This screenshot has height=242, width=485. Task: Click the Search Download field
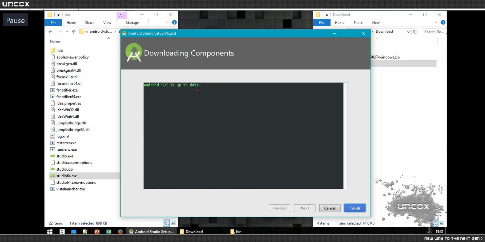[434, 32]
